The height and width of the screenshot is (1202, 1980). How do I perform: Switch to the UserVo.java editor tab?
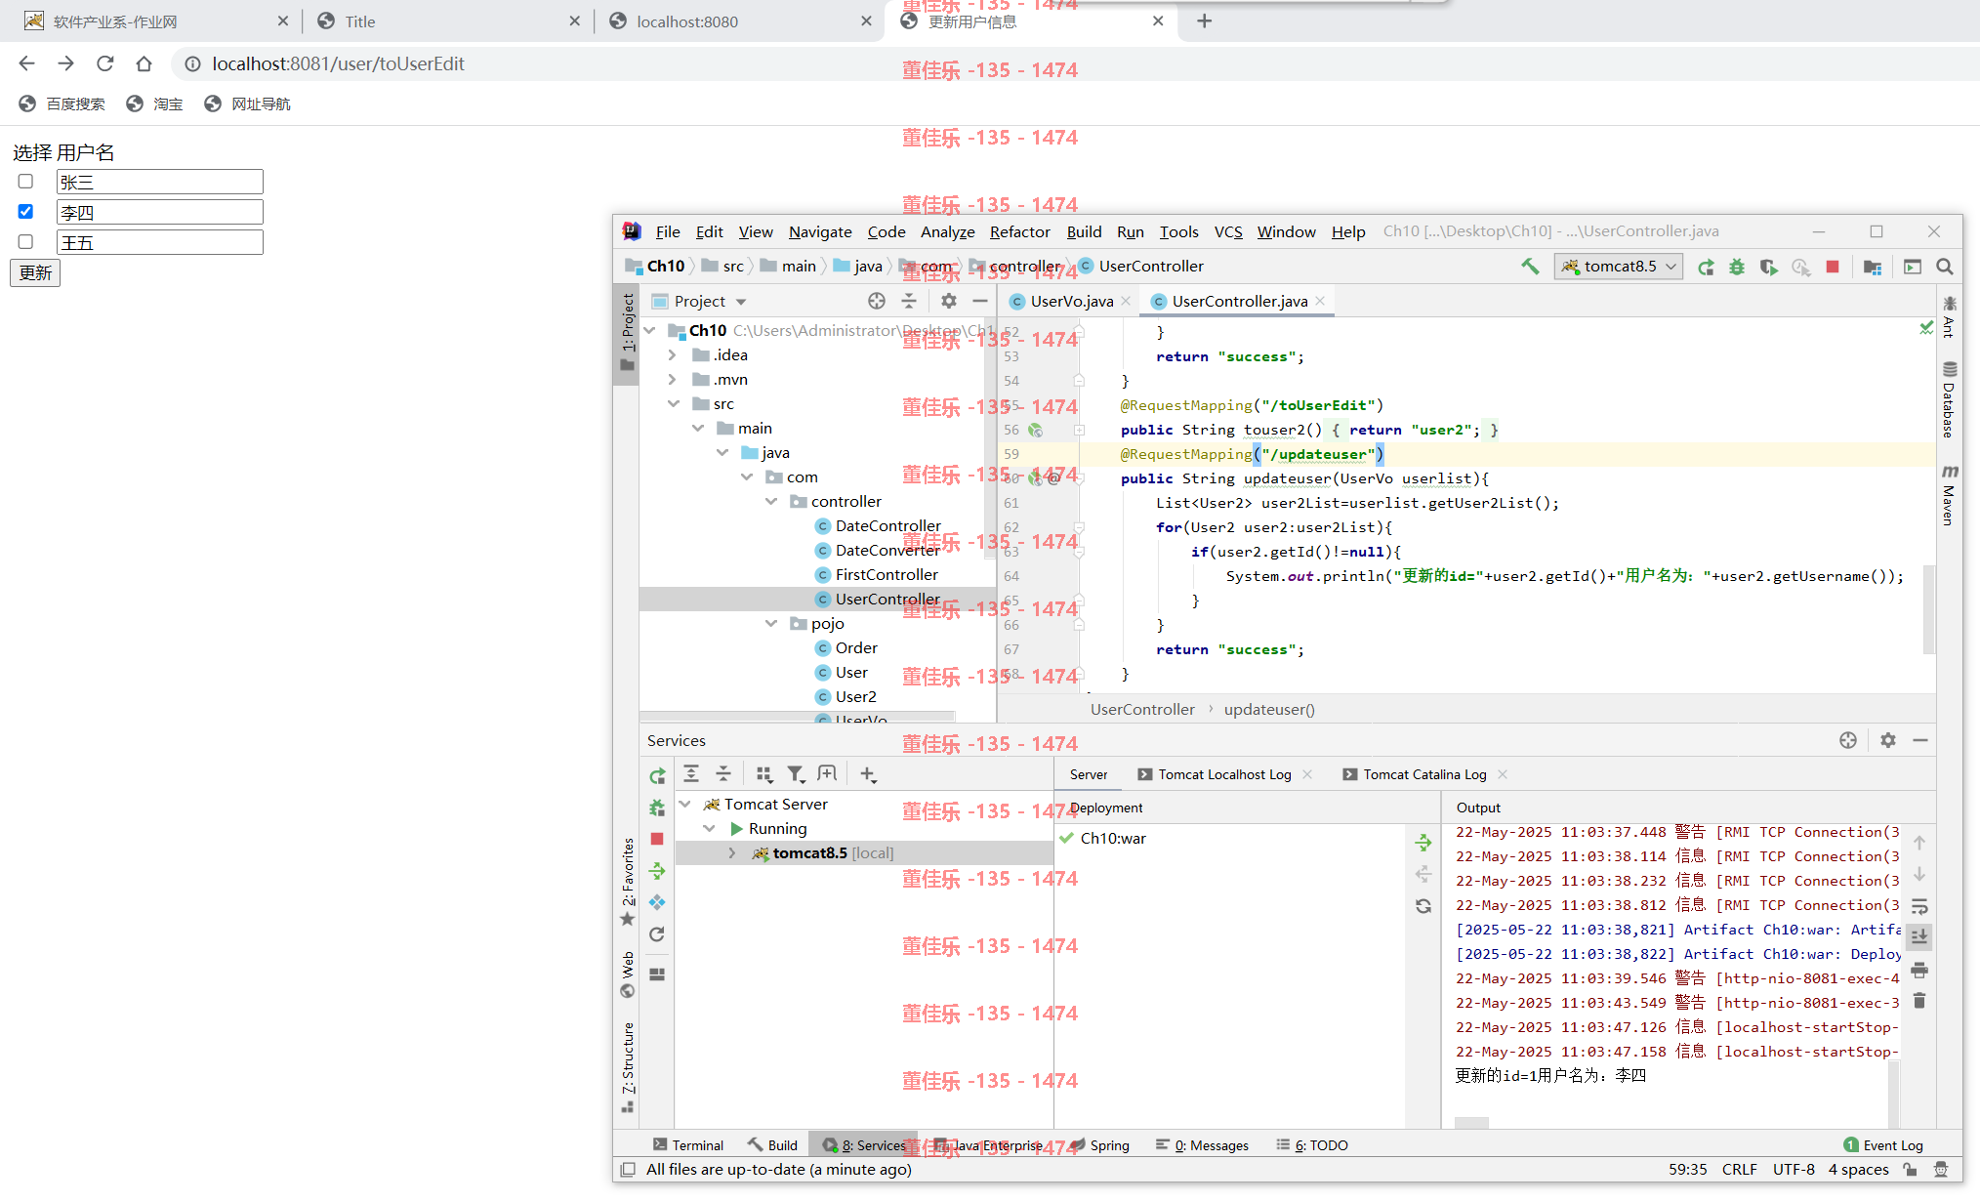[x=1071, y=302]
